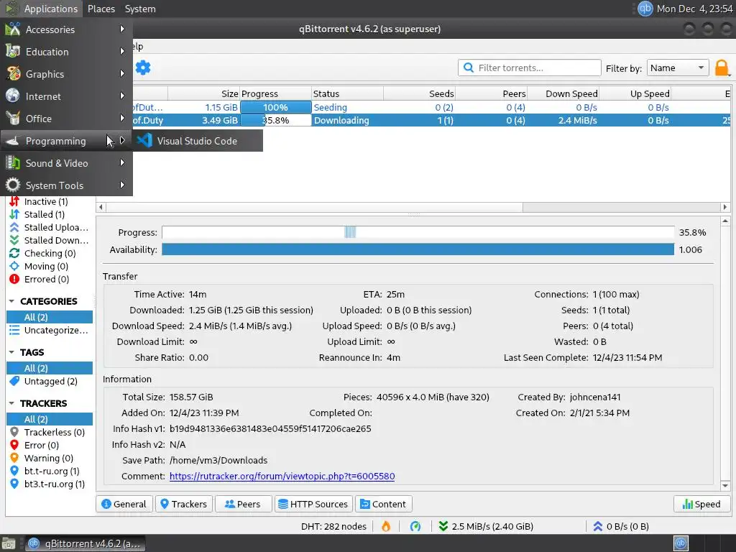The height and width of the screenshot is (552, 736).
Task: Open the Filter by Name dropdown
Action: [x=677, y=68]
